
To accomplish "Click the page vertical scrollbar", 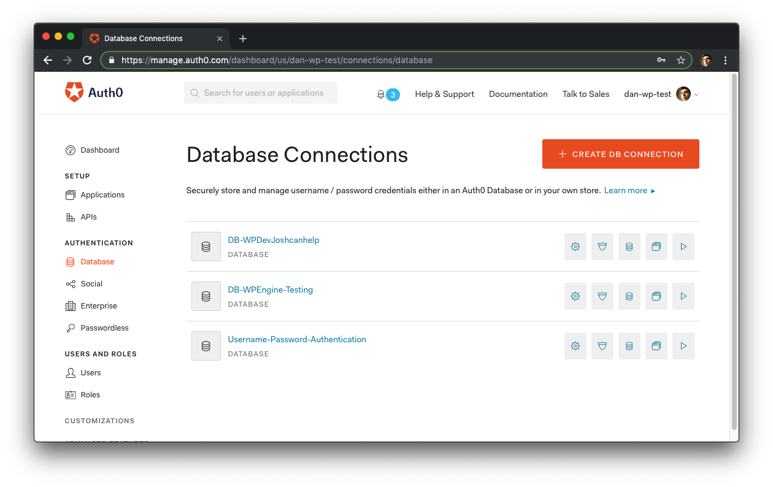I will point(734,251).
